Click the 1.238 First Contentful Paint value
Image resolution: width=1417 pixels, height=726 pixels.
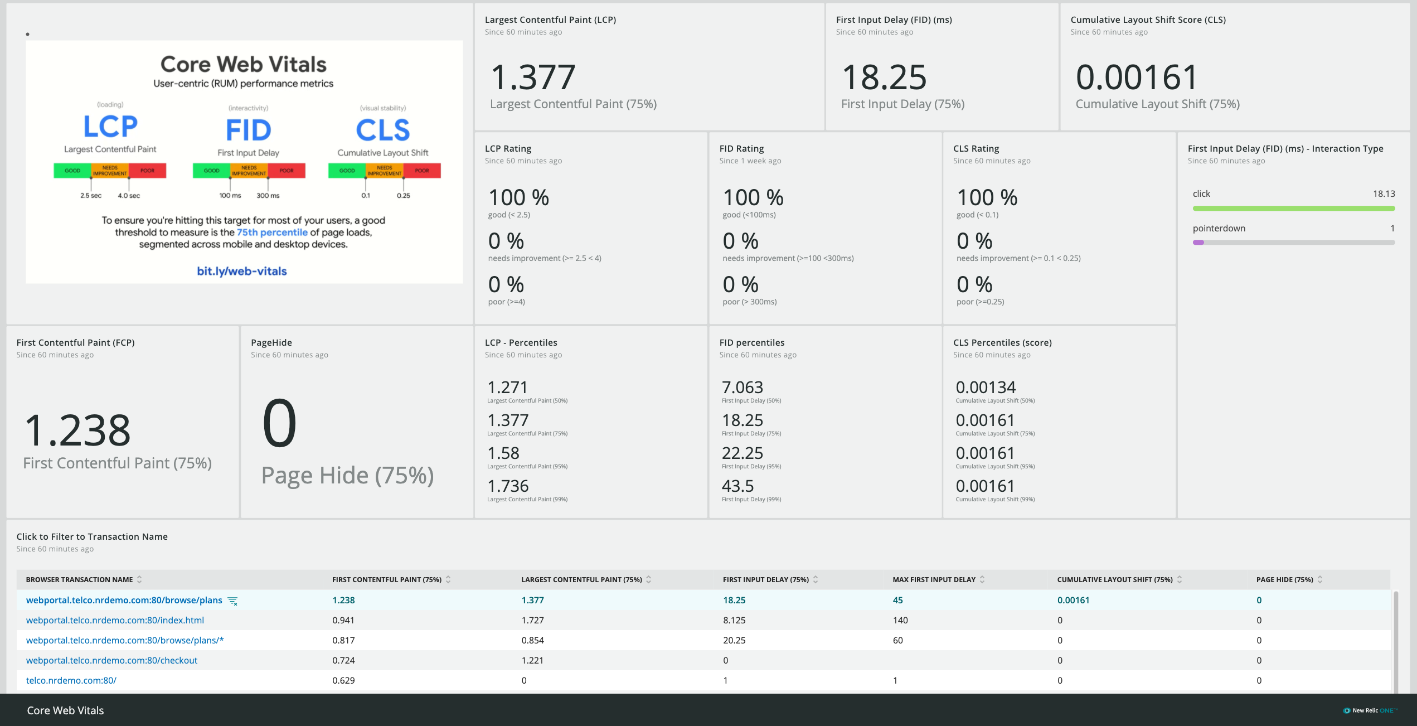(x=77, y=430)
